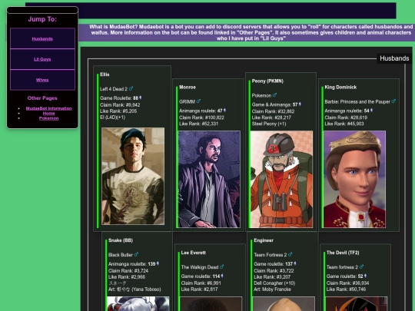
Task: Select the Engineer card name heading
Action: click(264, 240)
